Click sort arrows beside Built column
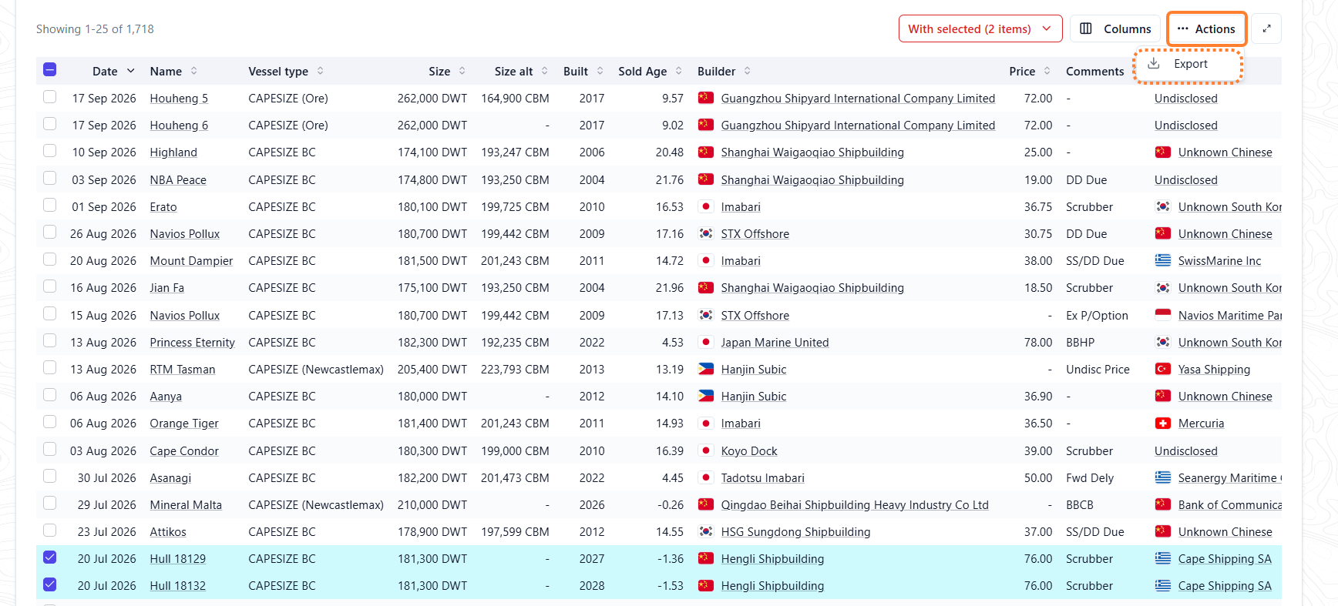 [600, 71]
